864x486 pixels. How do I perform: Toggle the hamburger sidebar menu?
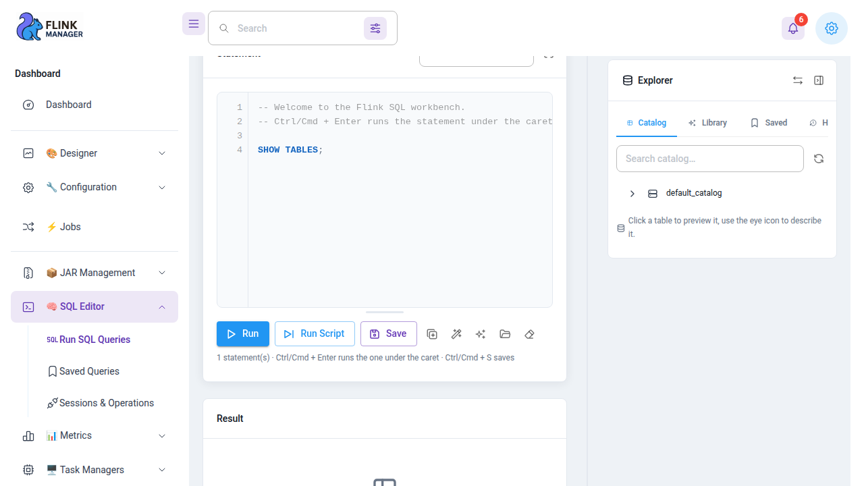click(x=194, y=24)
